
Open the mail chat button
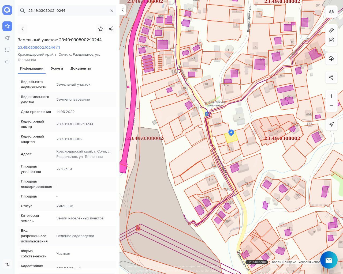(x=329, y=260)
